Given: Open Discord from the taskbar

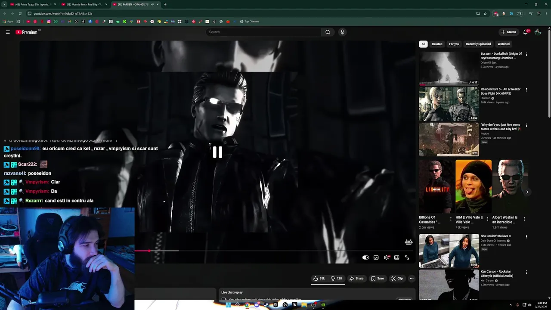Looking at the screenshot, I should pos(257,305).
